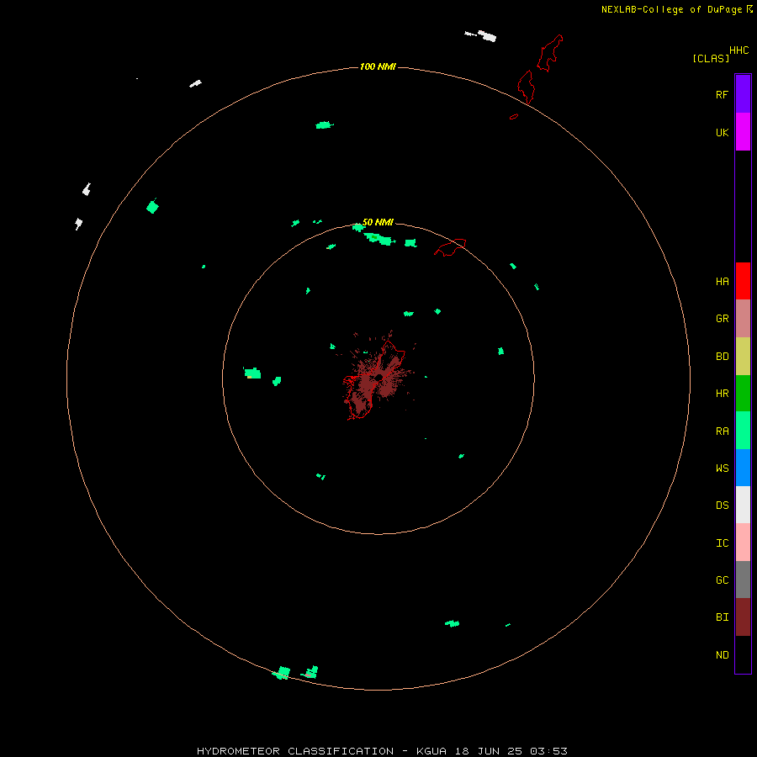
Task: Click the HHC product label
Action: click(x=738, y=50)
